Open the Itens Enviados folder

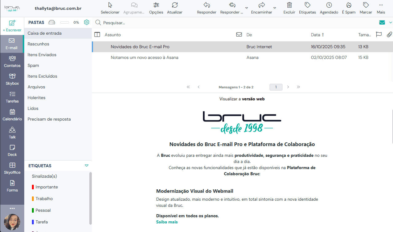(x=42, y=55)
